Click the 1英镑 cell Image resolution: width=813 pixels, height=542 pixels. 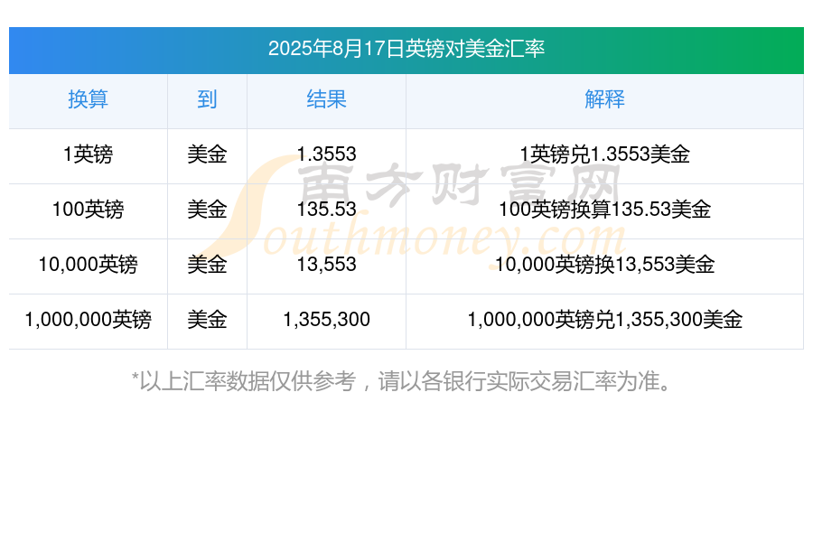(x=89, y=154)
